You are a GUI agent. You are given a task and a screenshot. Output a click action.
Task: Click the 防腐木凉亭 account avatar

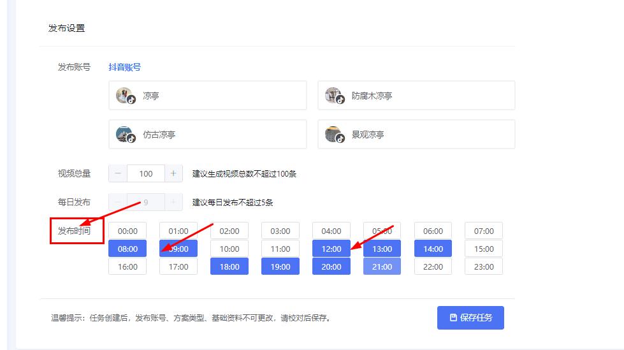click(x=334, y=96)
